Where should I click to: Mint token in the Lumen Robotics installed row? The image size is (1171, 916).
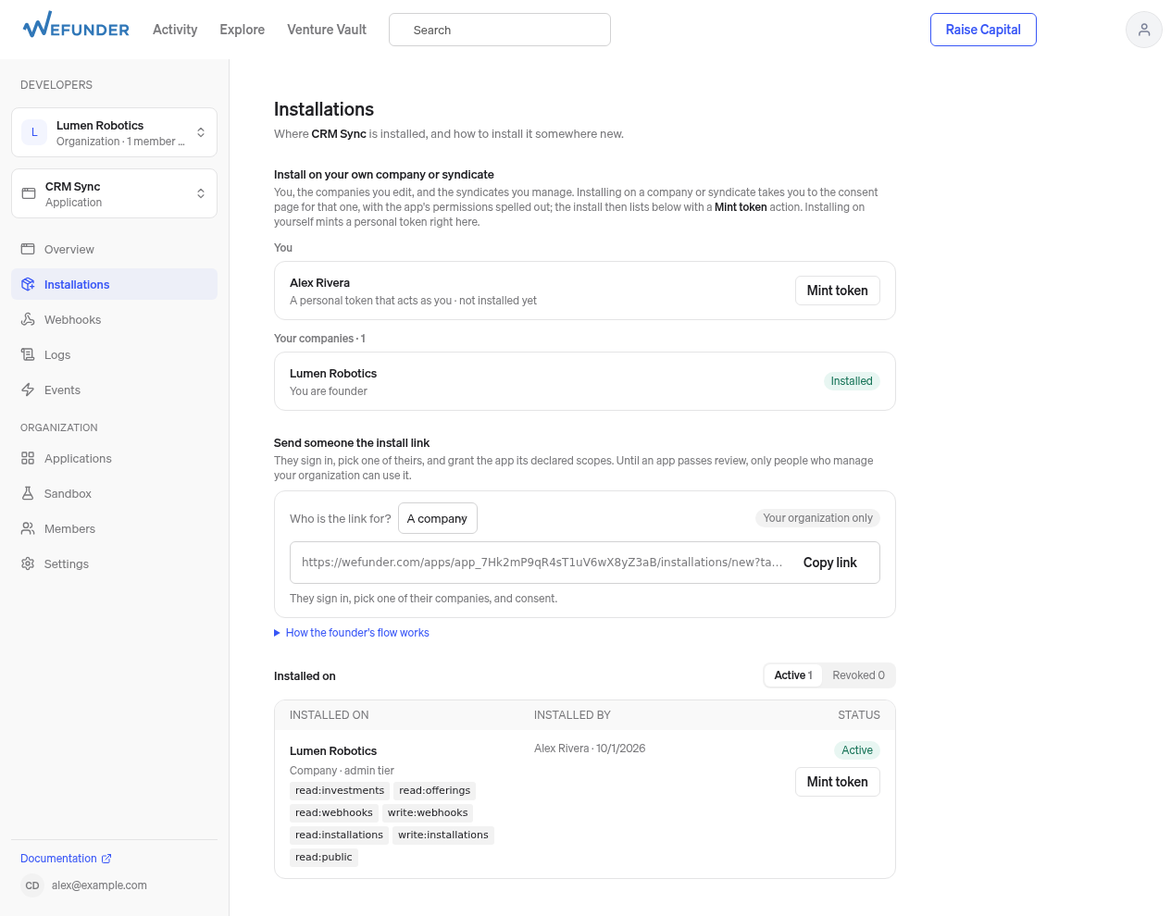pyautogui.click(x=837, y=782)
